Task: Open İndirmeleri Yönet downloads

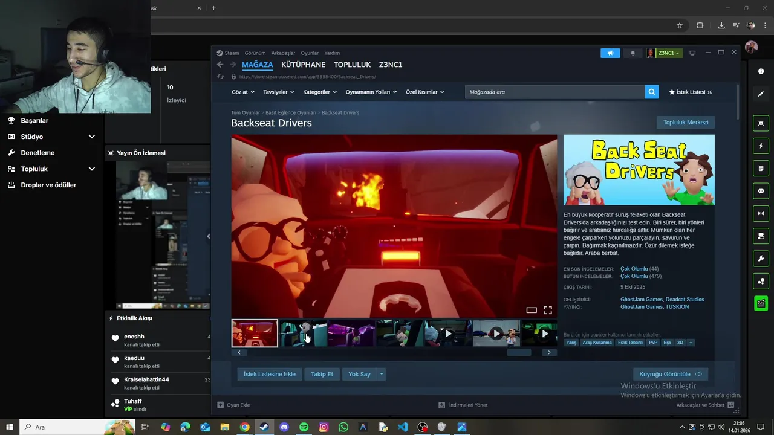Action: coord(463,405)
